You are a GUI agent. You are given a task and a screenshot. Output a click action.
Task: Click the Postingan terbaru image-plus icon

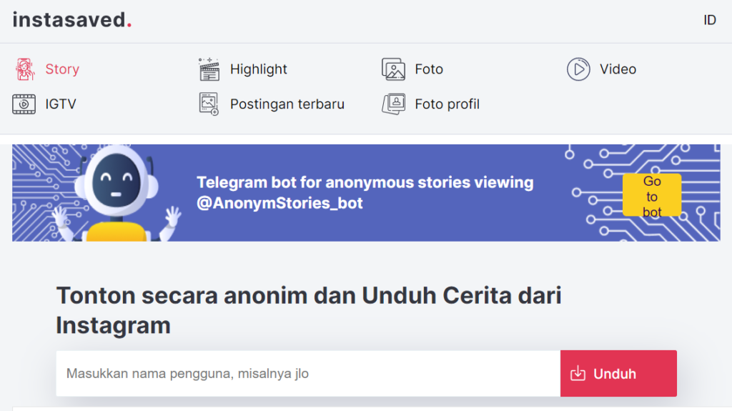[209, 104]
